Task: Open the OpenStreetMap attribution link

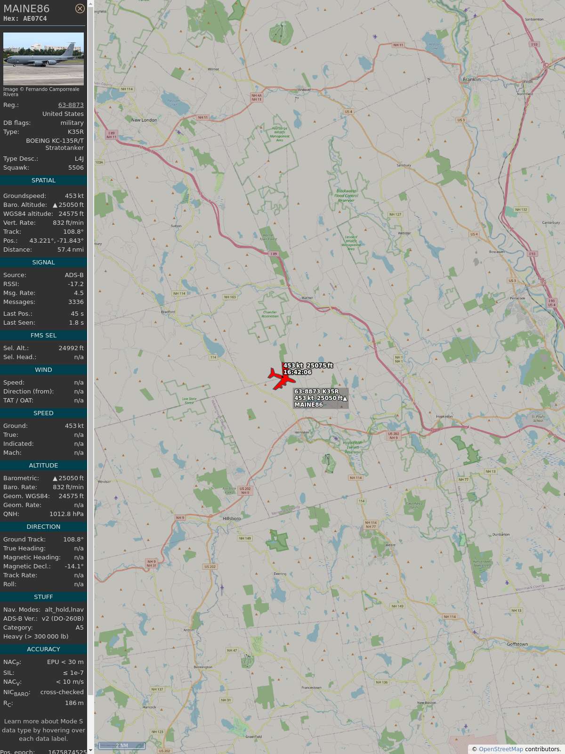Action: pos(501,749)
